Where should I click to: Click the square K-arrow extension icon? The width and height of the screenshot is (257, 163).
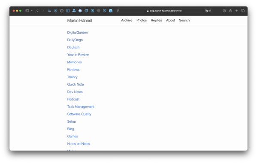click(x=92, y=11)
